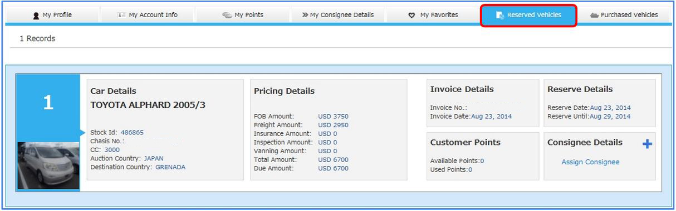Click the My Points coins icon
This screenshot has width=676, height=211.
[227, 15]
